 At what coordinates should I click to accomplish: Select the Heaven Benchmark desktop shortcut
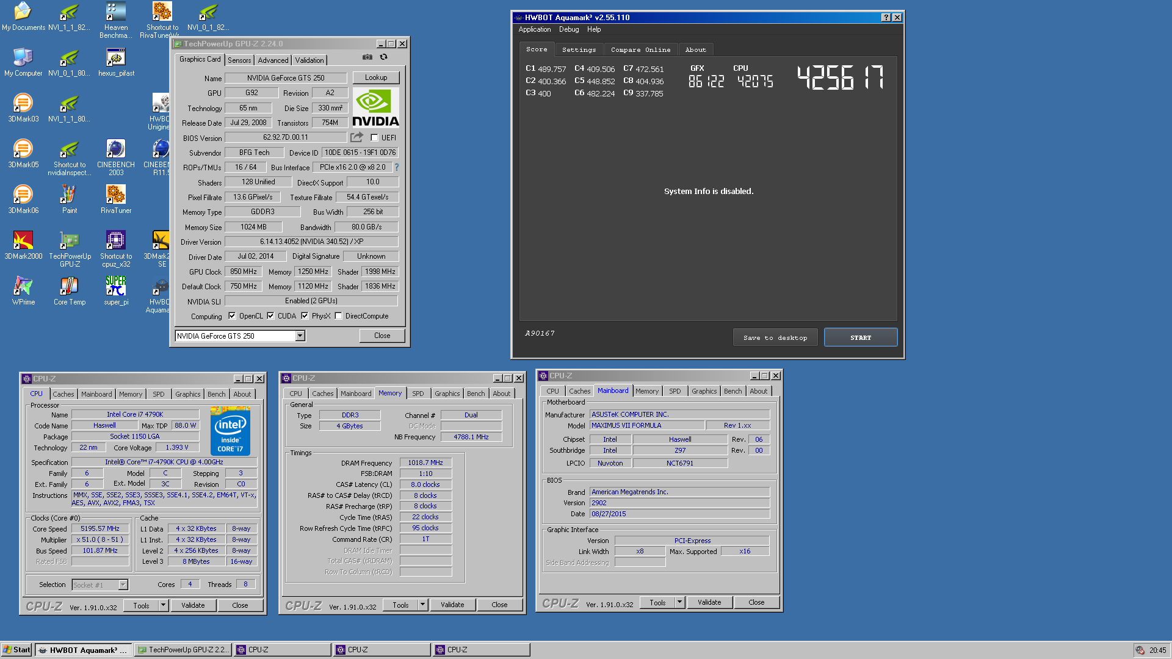(x=116, y=20)
